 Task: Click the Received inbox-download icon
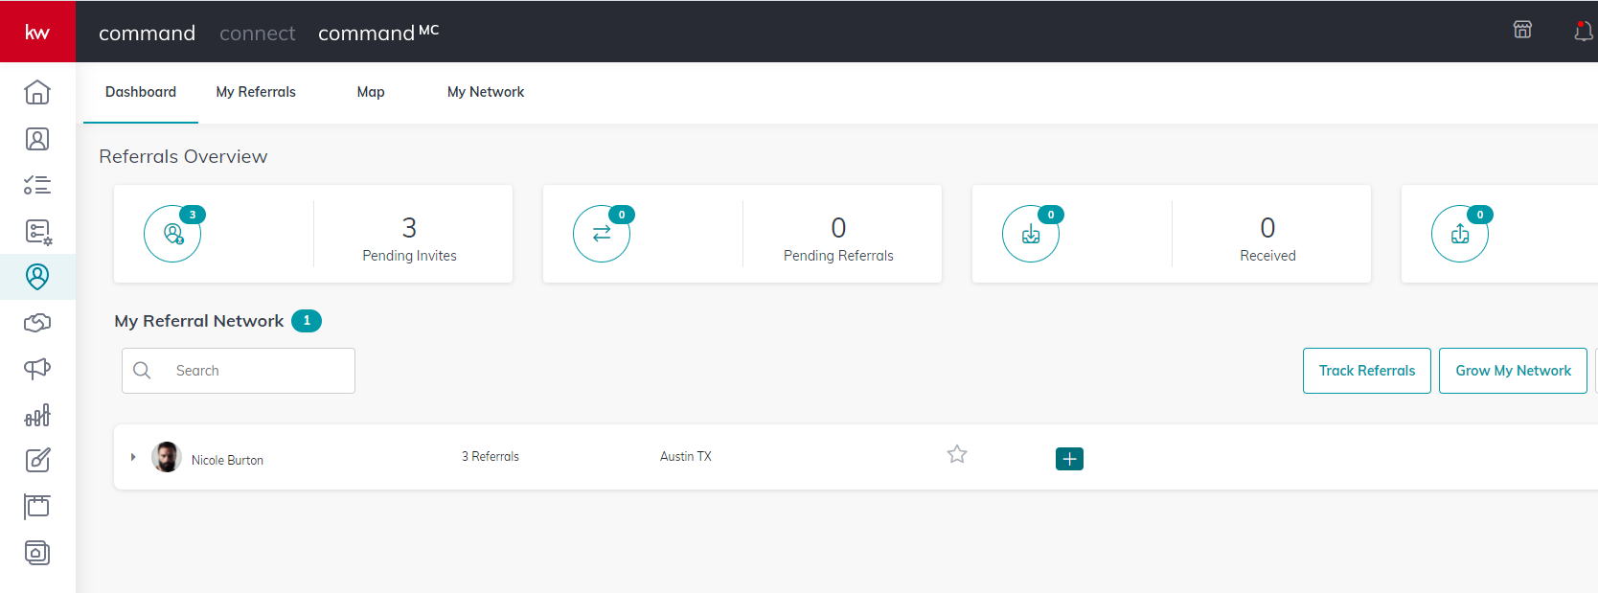[x=1031, y=234]
